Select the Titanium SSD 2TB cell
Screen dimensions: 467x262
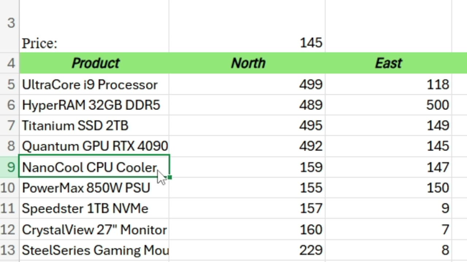75,126
